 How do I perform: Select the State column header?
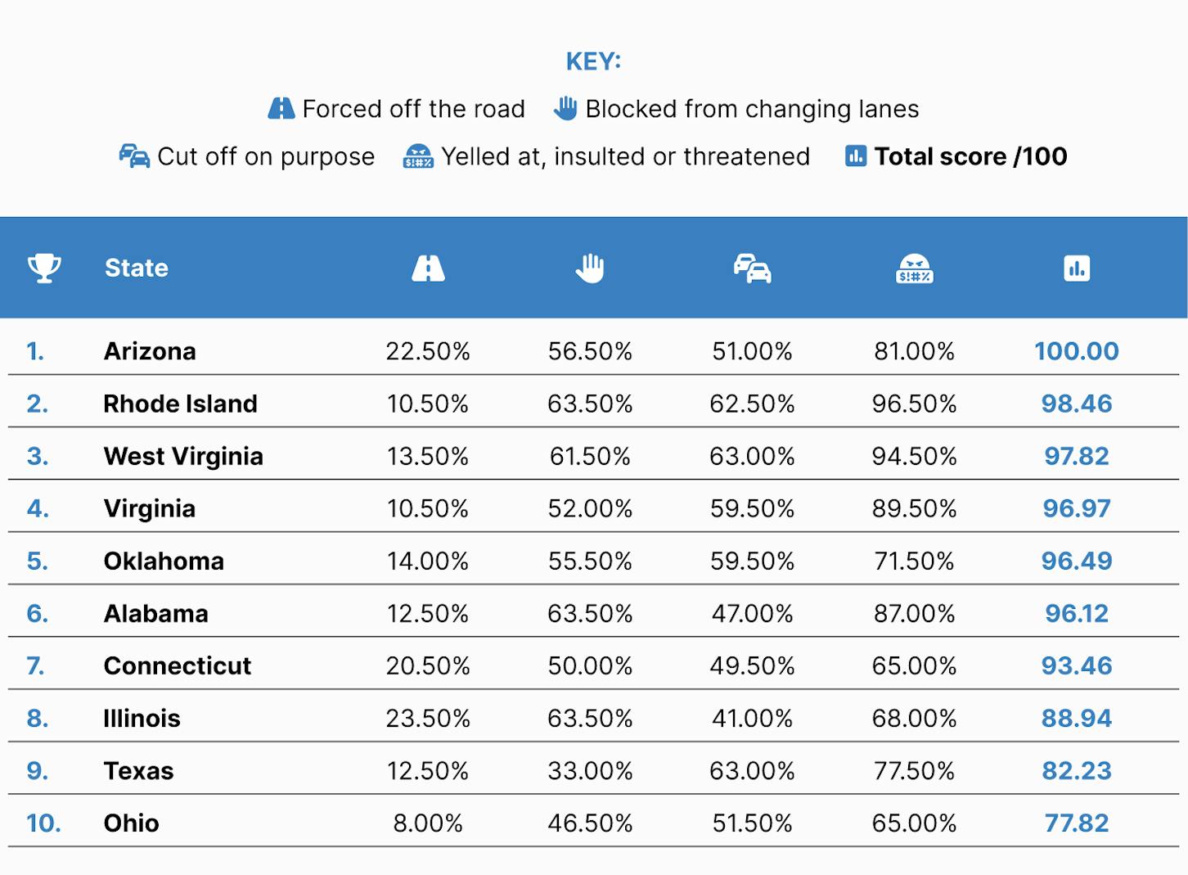tap(137, 268)
